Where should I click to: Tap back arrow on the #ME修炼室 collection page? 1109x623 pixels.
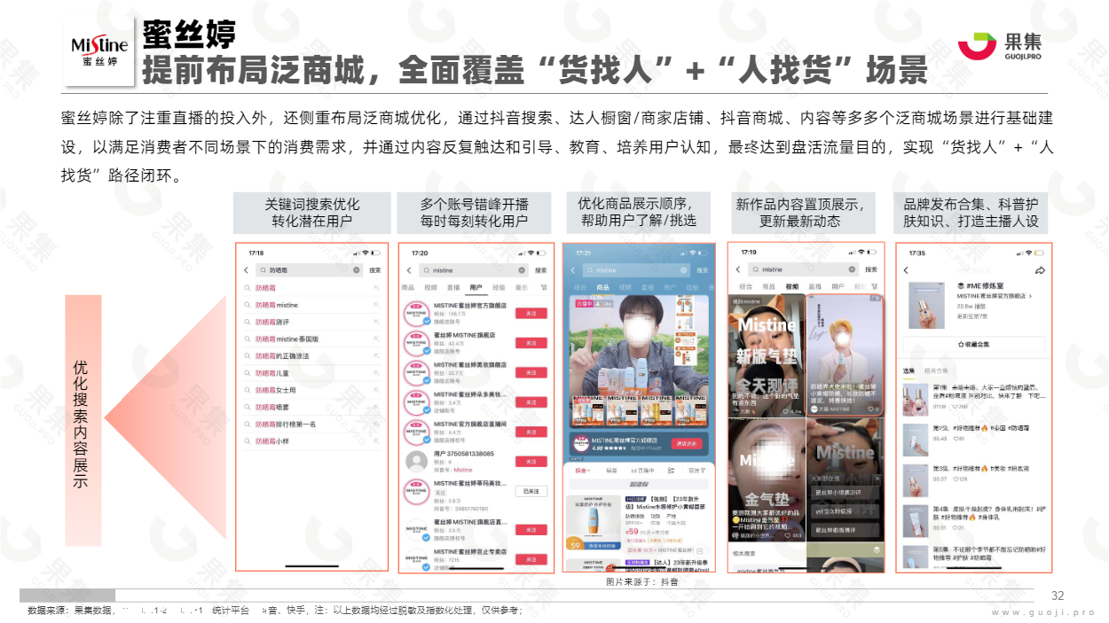906,270
